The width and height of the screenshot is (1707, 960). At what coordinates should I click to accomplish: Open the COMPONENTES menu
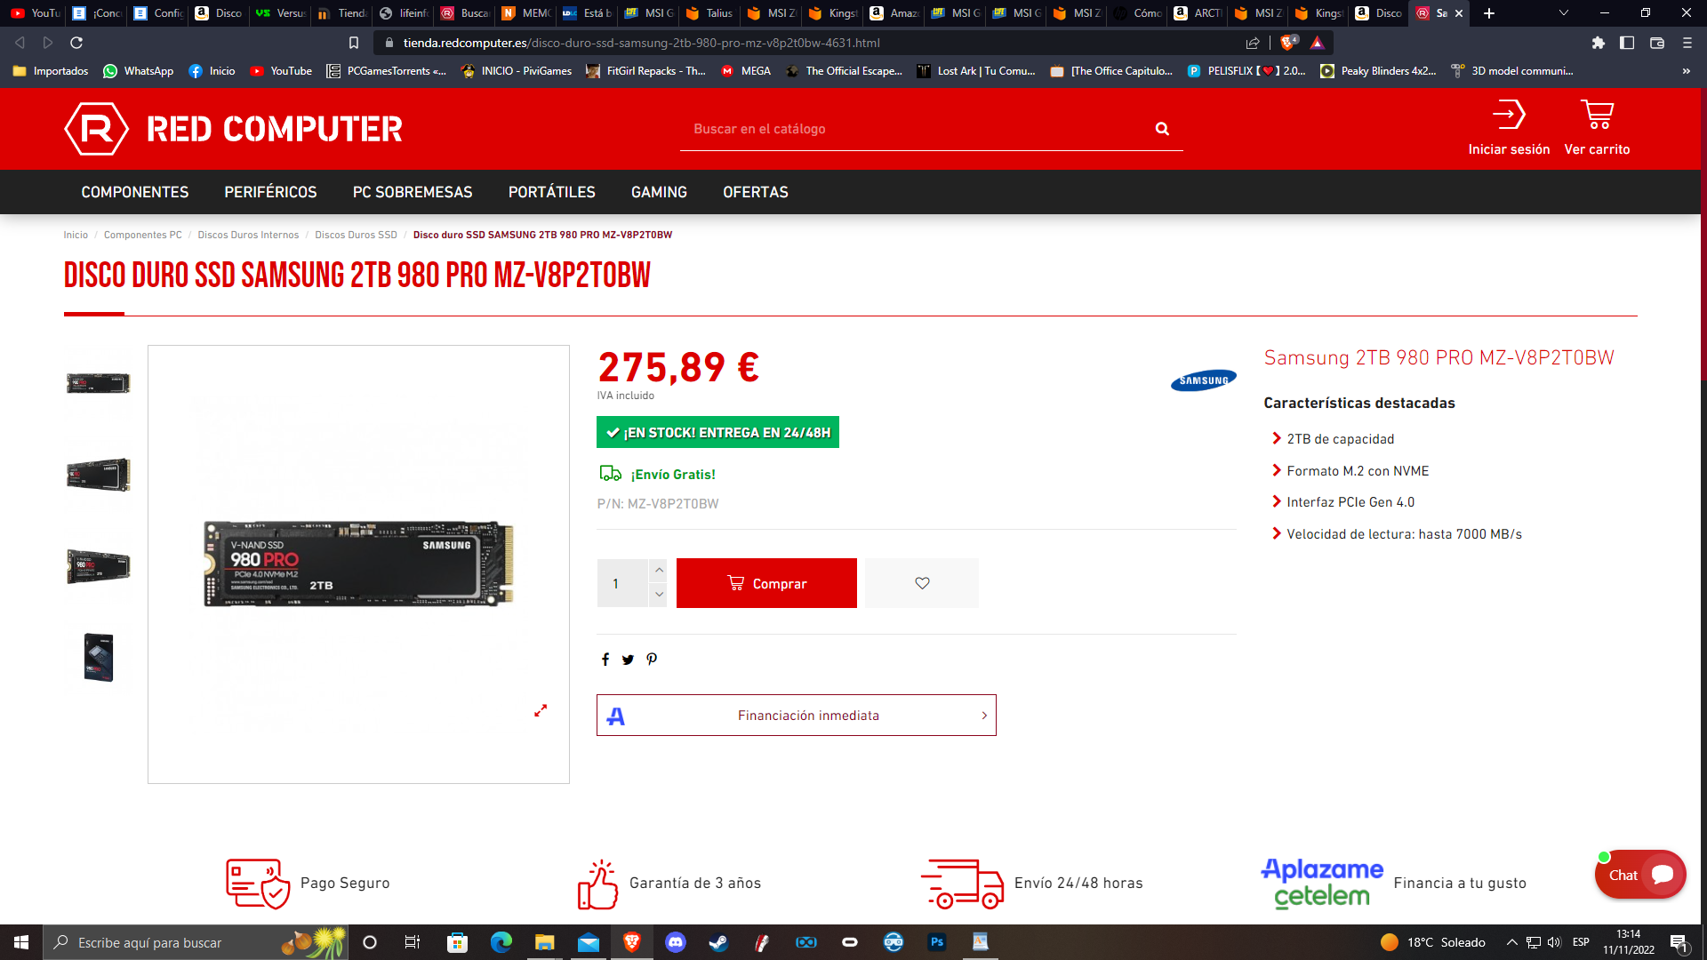tap(135, 192)
